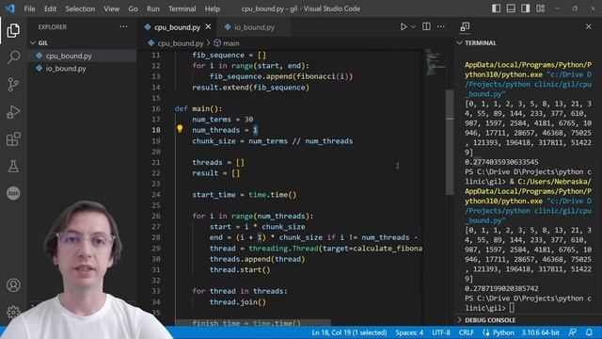Screen dimensions: 602x339
Task: Open notifications bell in status bar
Action: pos(589,332)
